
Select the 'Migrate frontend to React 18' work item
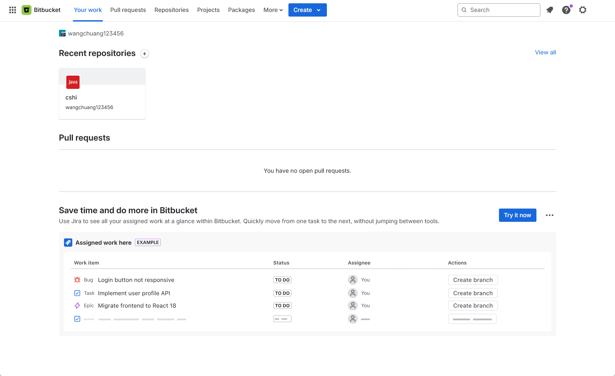click(137, 306)
